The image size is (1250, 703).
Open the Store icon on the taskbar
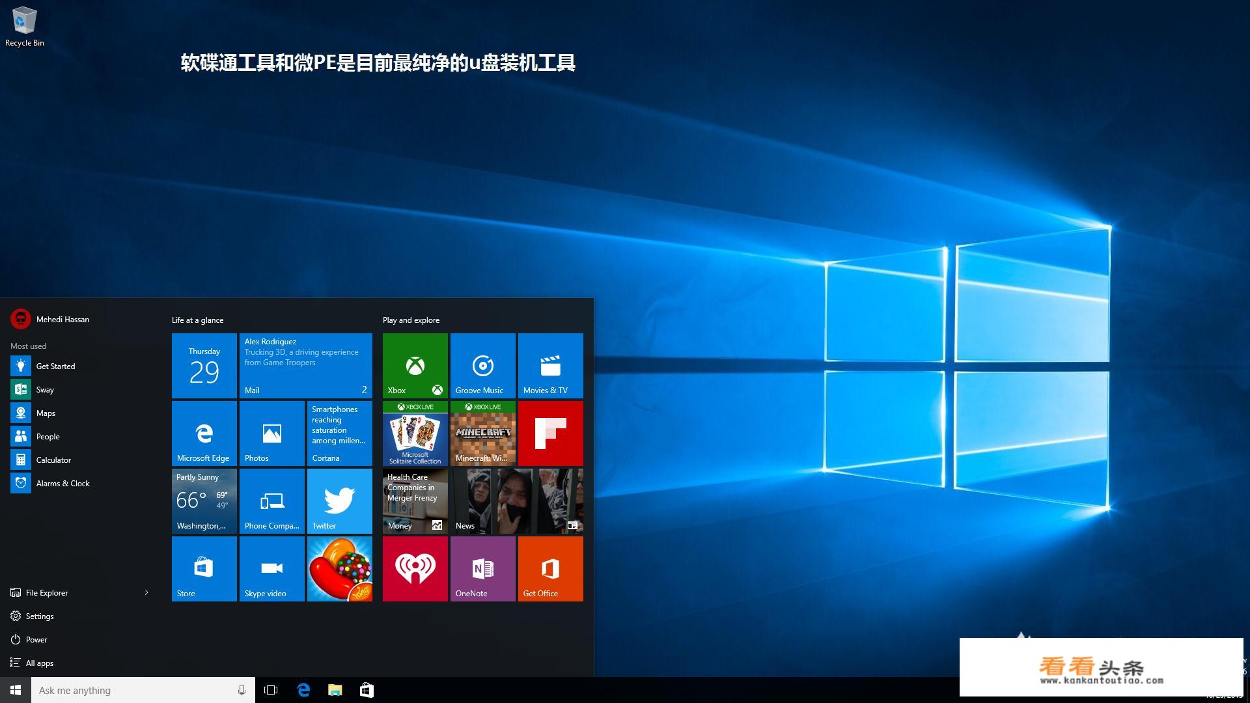pyautogui.click(x=367, y=690)
